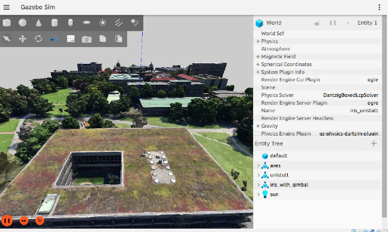The width and height of the screenshot is (388, 232).
Task: Expand the Physics property
Action: pyautogui.click(x=258, y=41)
